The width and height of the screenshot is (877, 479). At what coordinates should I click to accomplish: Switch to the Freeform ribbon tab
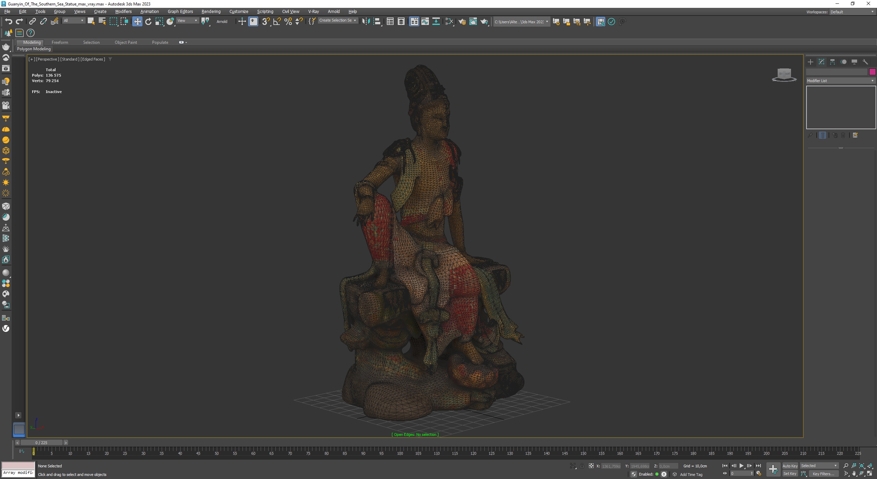[x=60, y=42]
